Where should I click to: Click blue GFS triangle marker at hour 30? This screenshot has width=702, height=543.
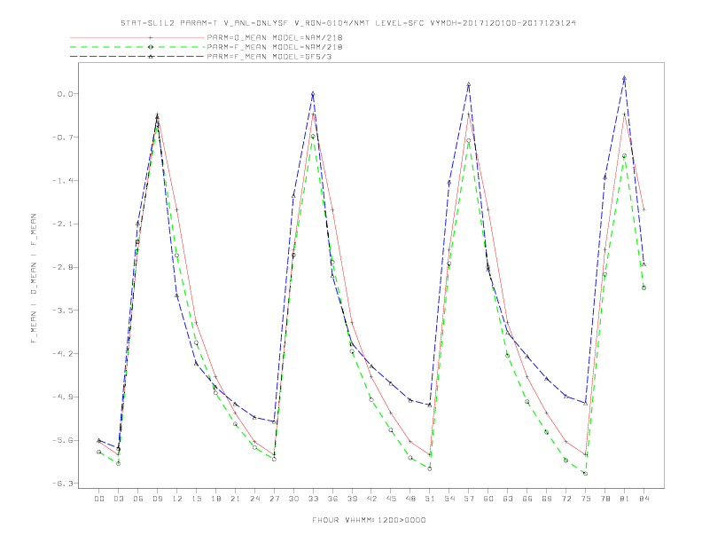[x=293, y=196]
